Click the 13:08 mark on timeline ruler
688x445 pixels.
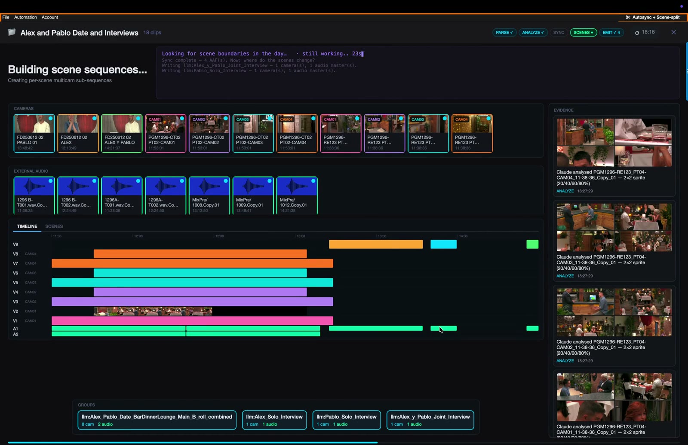[x=301, y=236]
